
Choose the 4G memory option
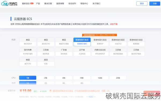pos(64,83)
